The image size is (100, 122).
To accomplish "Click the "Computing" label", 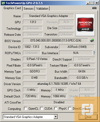I will point(14,109).
